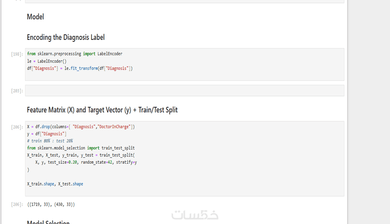Place cursor on the train_test_split import line
This screenshot has width=390, height=224.
click(x=81, y=148)
